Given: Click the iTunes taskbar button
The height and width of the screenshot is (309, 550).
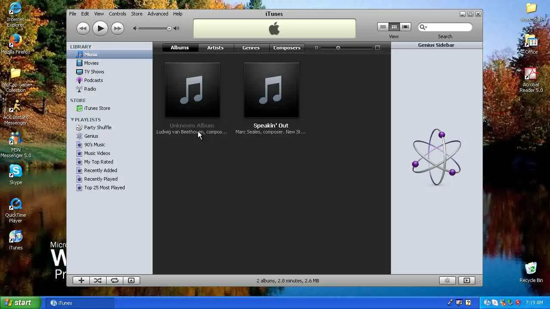Looking at the screenshot, I should click(80, 303).
